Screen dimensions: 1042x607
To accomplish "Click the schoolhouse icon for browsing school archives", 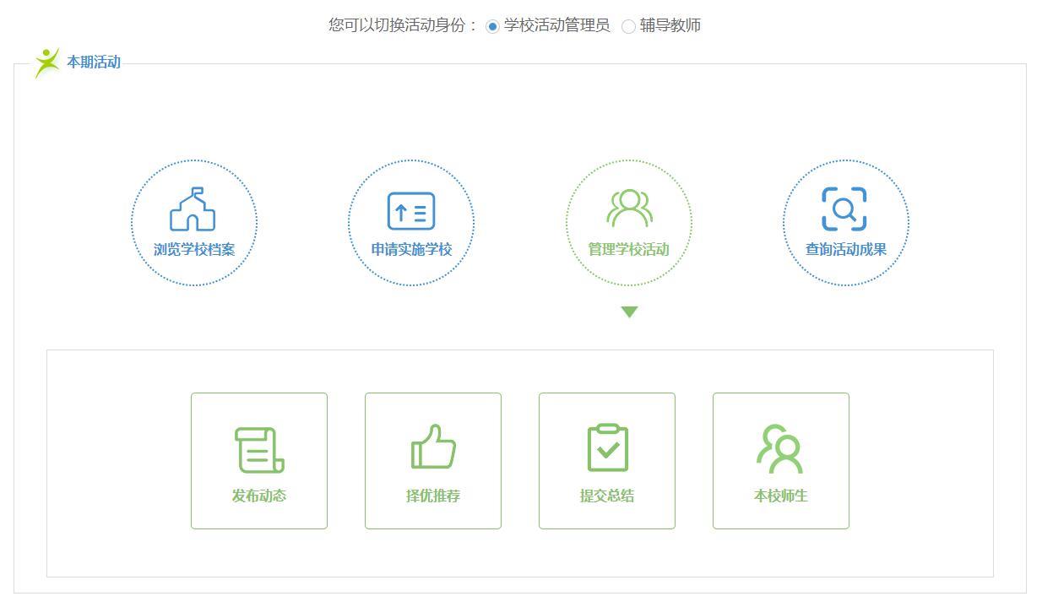I will pos(193,209).
